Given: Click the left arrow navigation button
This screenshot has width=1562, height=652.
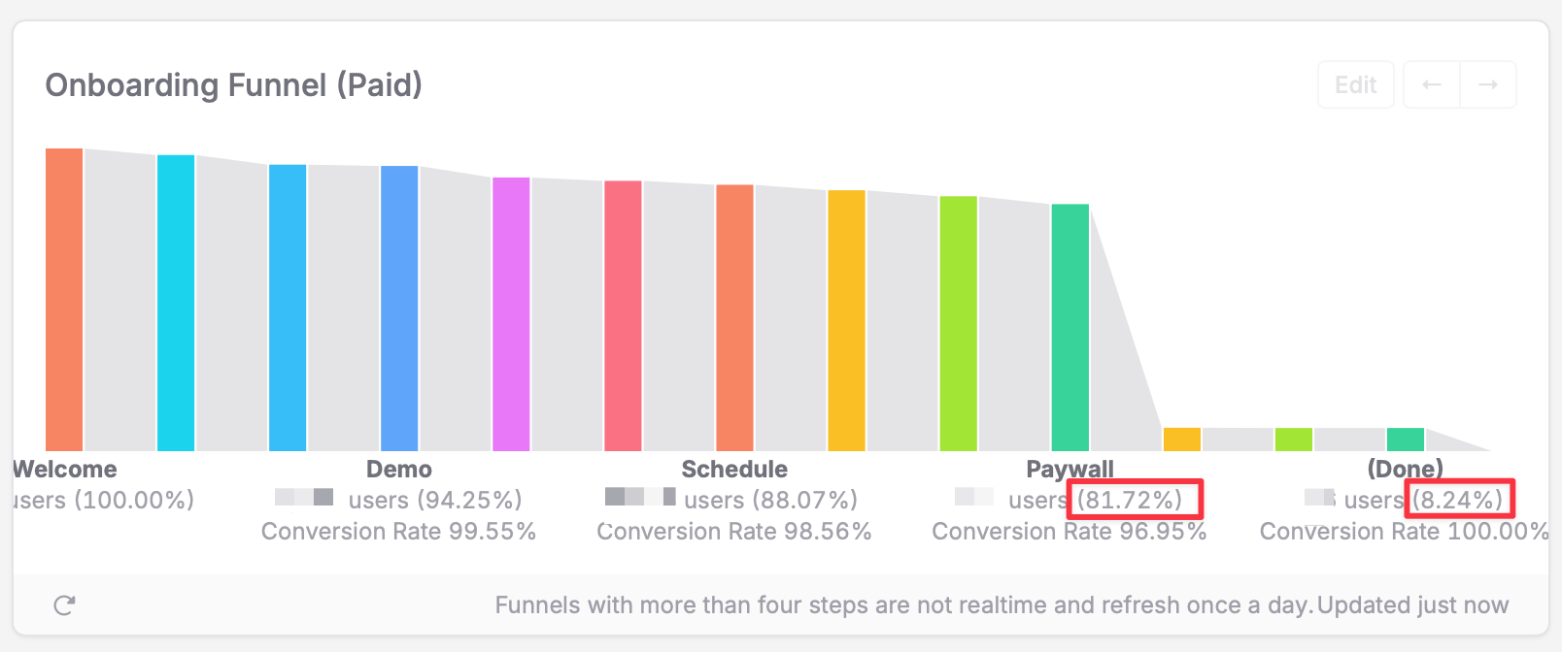Looking at the screenshot, I should (1432, 85).
